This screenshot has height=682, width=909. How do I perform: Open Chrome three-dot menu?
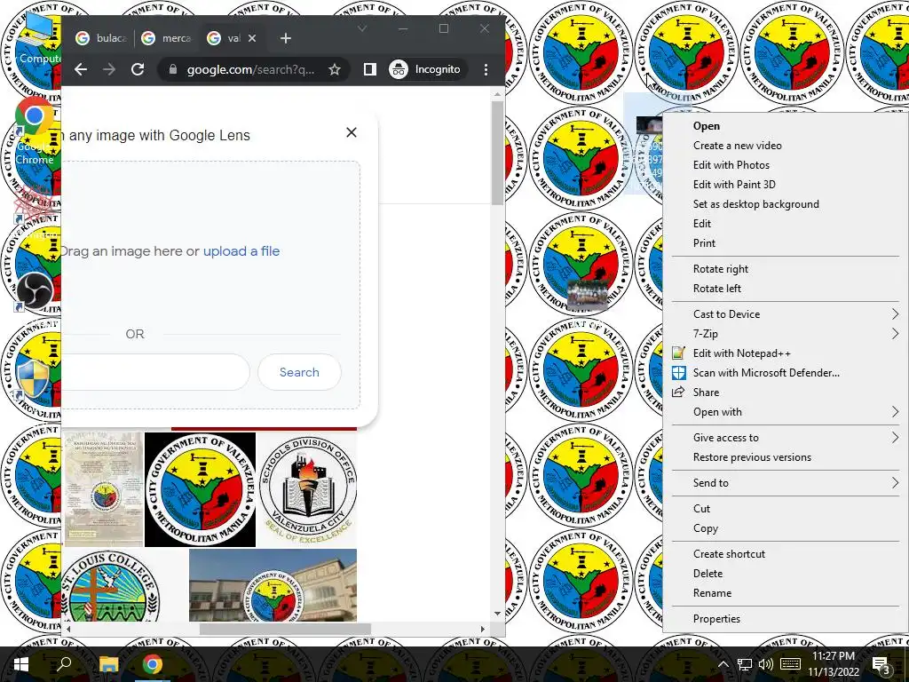(486, 69)
